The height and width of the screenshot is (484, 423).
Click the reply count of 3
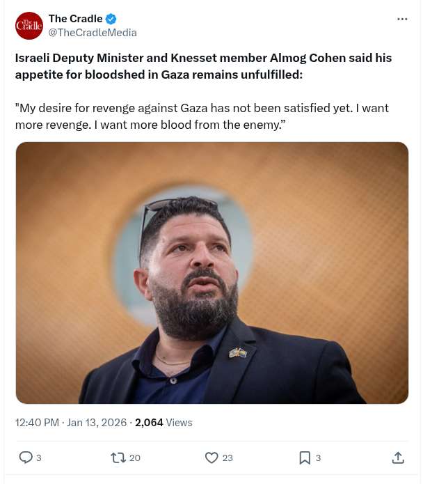coord(39,458)
